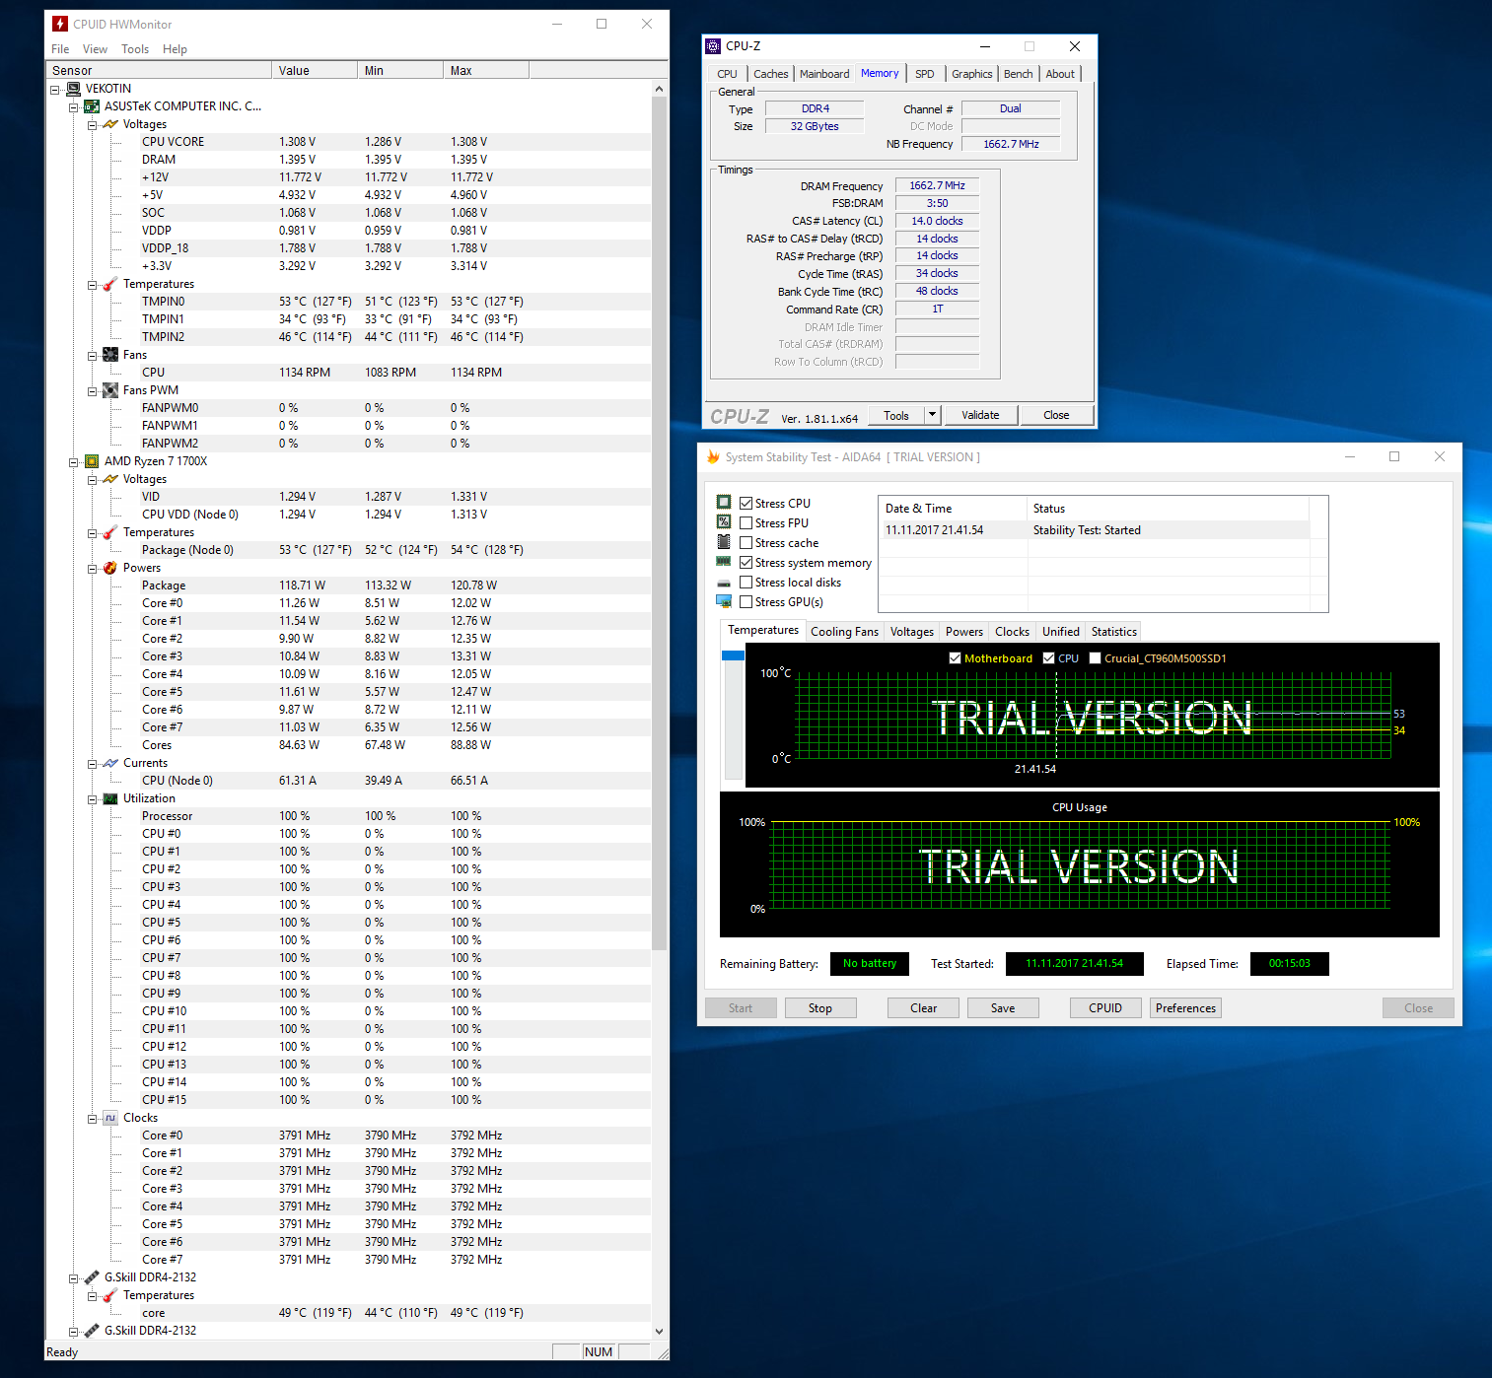Click the Clocks waveform icon
This screenshot has height=1378, width=1492.
click(x=110, y=1118)
